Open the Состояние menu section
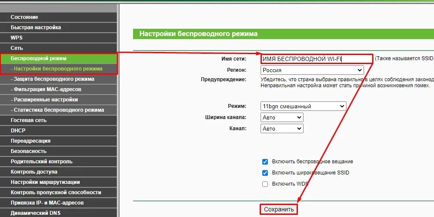 (x=58, y=17)
